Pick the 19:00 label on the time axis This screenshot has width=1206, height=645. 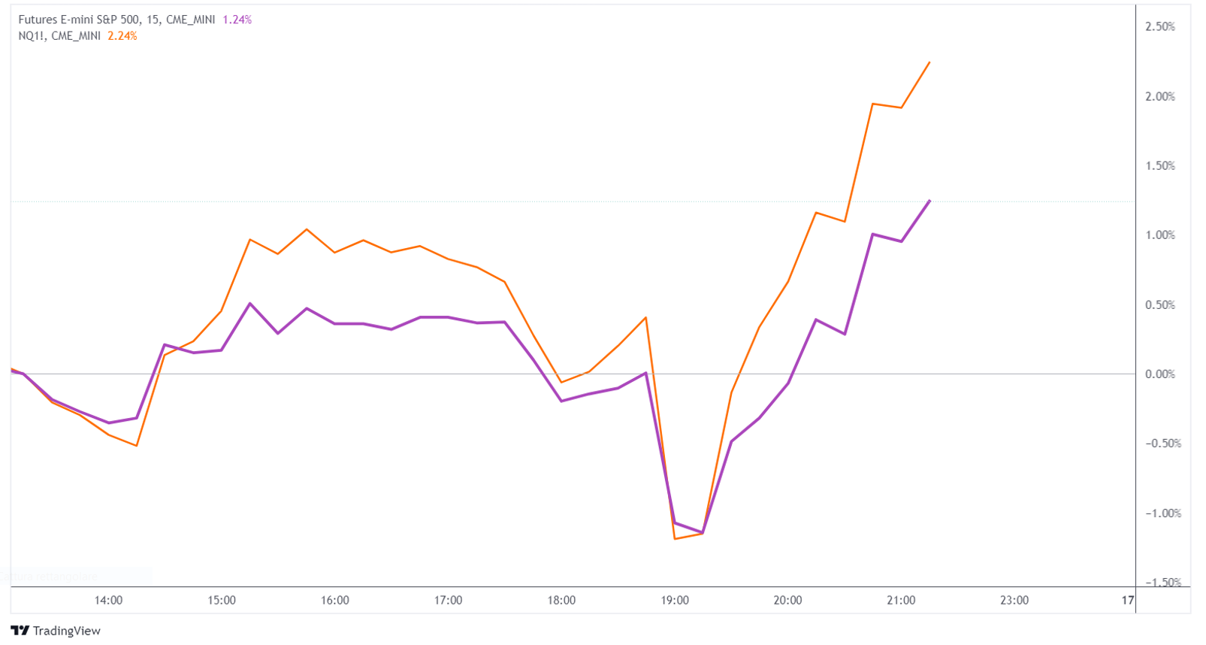click(675, 600)
